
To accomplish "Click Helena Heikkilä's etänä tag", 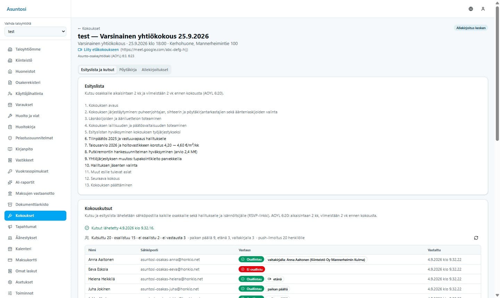I will click(x=275, y=279).
